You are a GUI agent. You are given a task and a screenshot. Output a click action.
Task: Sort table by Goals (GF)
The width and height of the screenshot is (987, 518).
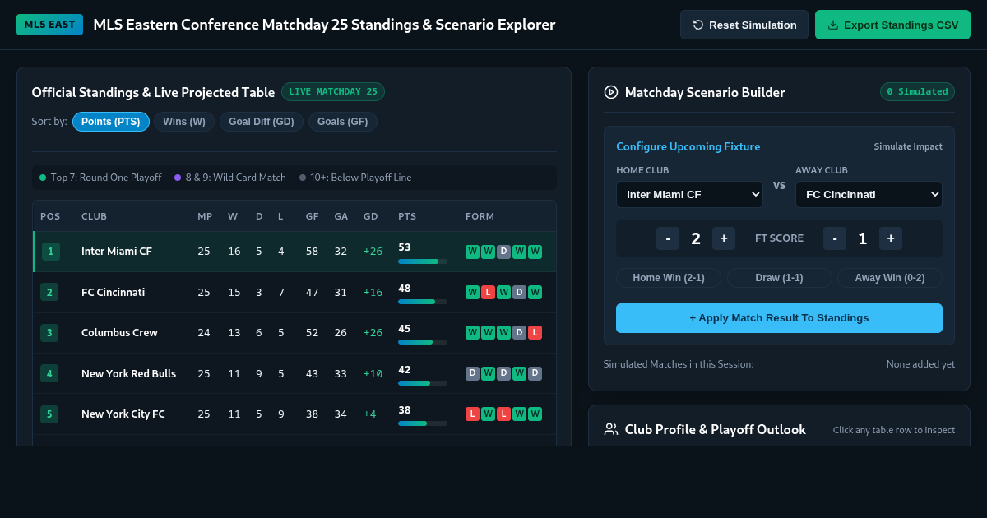(x=343, y=122)
